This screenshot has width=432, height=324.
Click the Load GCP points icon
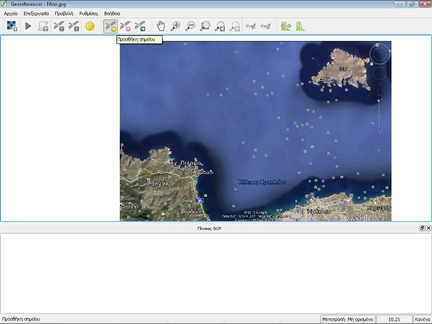59,26
